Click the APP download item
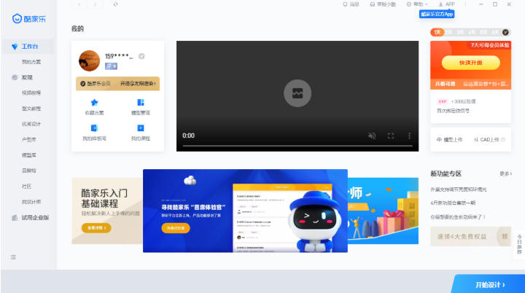Viewport: 525px width, 293px height. tap(447, 4)
